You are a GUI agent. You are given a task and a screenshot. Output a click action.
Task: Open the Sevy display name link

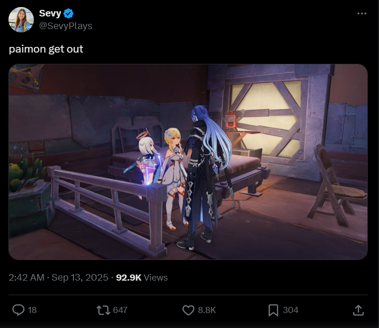tap(50, 13)
